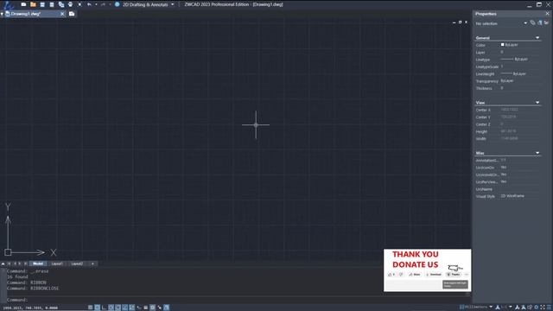Click the Save icon in quick access toolbar
This screenshot has height=311, width=553.
[x=42, y=4]
